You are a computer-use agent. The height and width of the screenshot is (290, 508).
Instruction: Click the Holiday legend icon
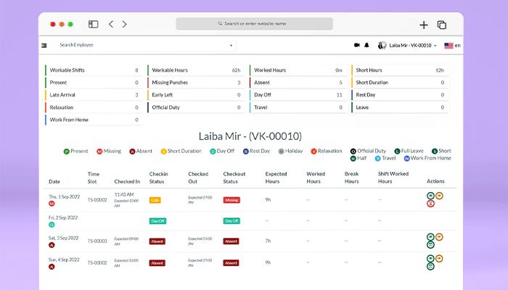[x=282, y=151]
